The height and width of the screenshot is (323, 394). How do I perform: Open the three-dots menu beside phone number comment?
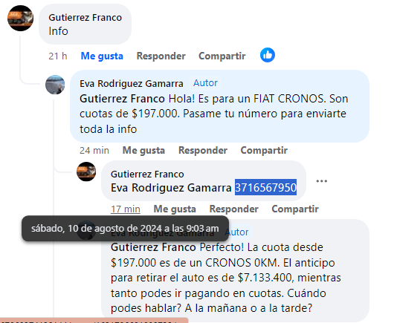(x=321, y=181)
